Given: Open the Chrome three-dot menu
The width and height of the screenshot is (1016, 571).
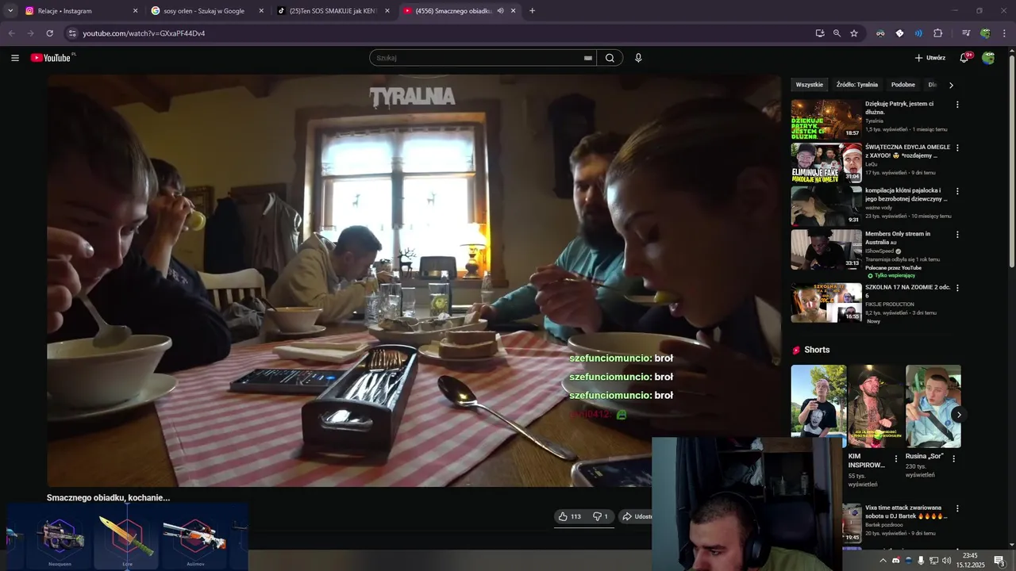Looking at the screenshot, I should [x=1005, y=33].
